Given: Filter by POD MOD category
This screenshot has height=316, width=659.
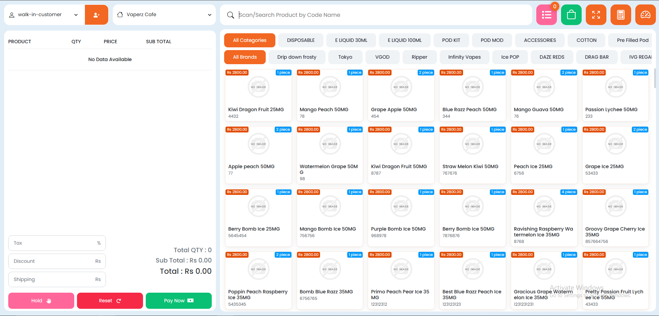Looking at the screenshot, I should point(492,40).
